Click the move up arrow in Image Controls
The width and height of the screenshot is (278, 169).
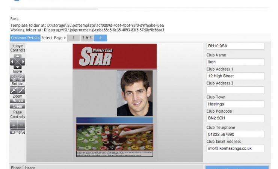click(x=18, y=56)
